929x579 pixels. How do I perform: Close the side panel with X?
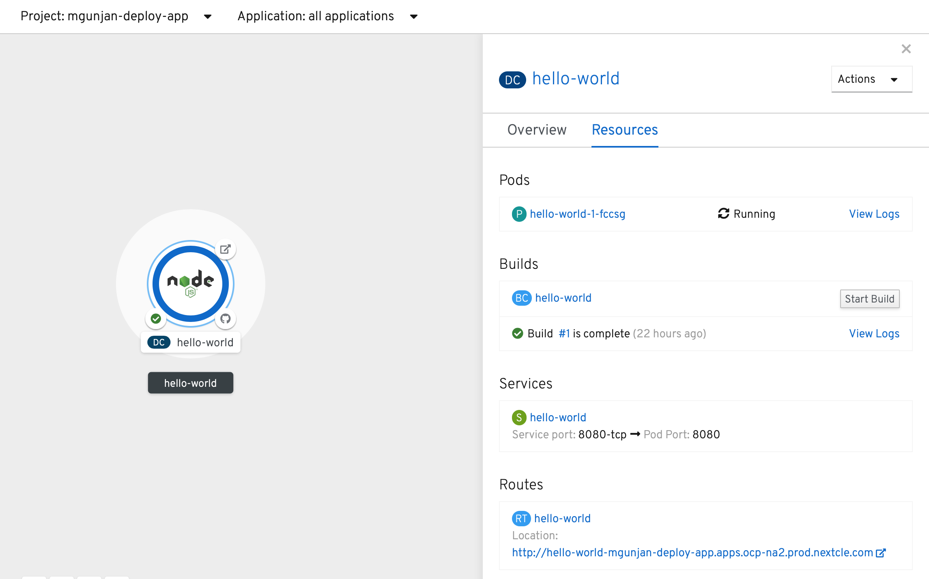(906, 49)
